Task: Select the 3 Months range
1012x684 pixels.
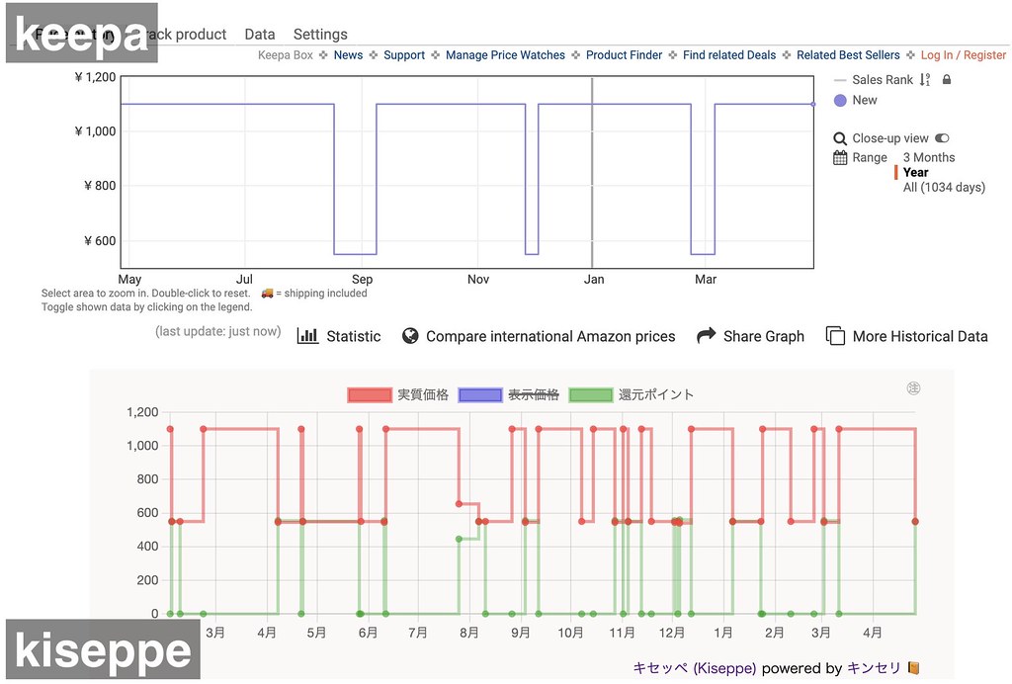Action: coord(929,157)
